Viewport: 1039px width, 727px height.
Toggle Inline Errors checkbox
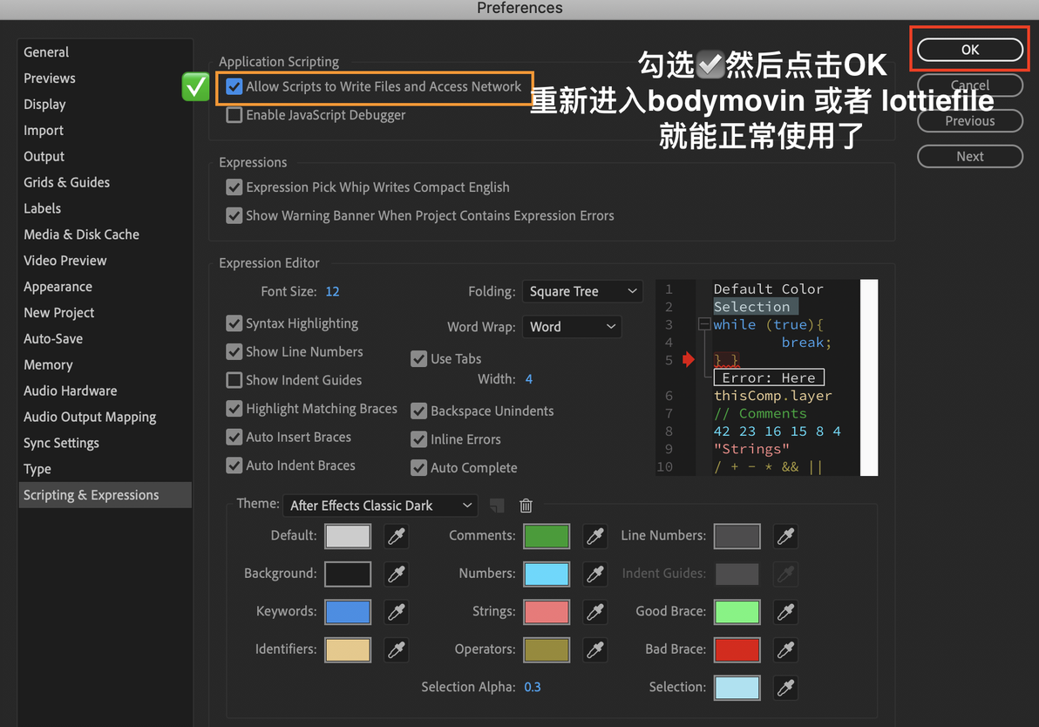418,439
